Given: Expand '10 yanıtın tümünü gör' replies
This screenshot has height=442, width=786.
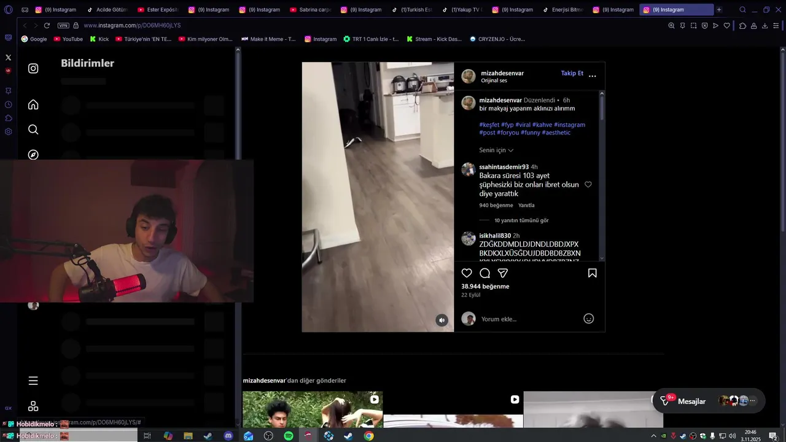Looking at the screenshot, I should coord(521,220).
